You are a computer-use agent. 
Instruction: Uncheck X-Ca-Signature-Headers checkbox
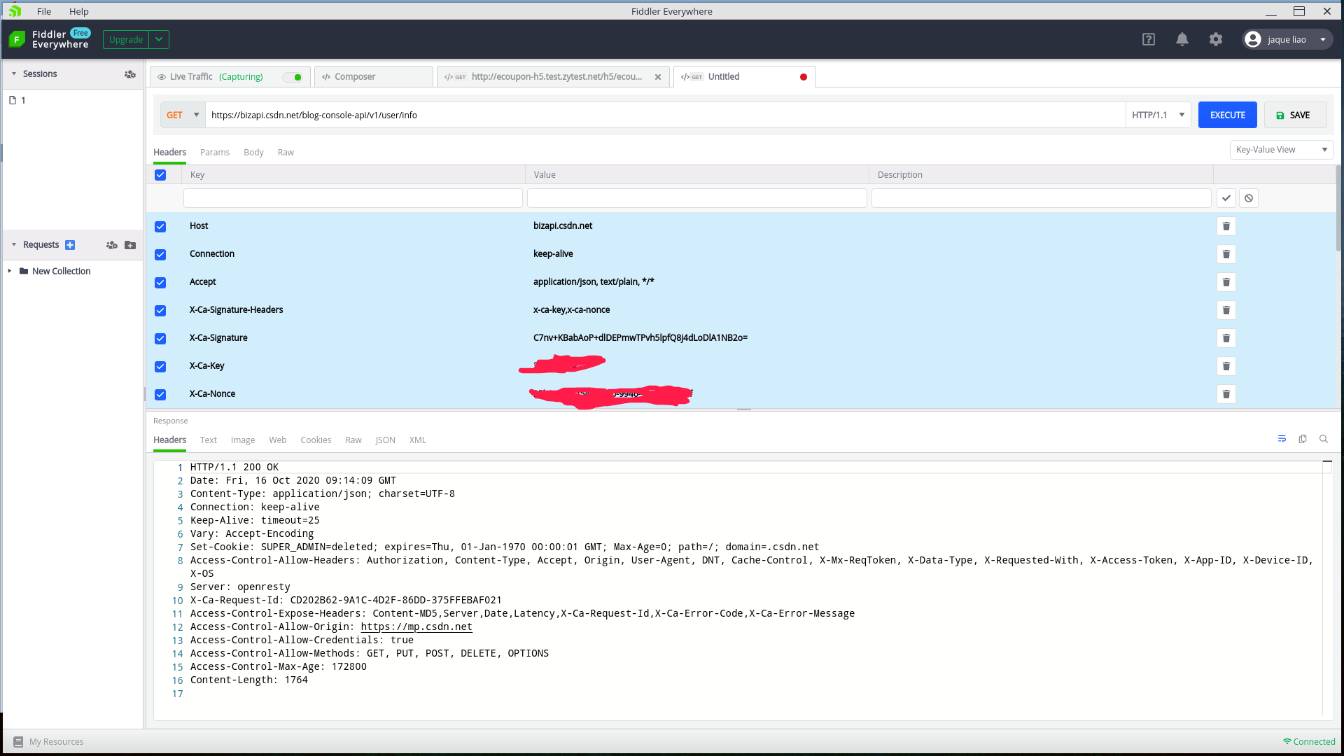pos(160,311)
